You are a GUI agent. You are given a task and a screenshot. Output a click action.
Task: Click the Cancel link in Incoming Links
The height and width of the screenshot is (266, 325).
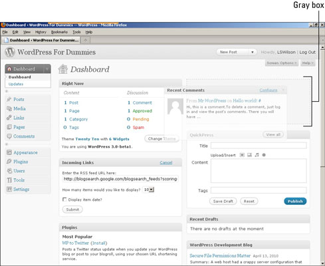pos(166,163)
